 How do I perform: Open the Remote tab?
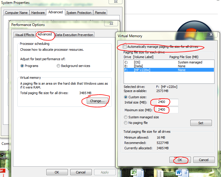click(x=100, y=13)
